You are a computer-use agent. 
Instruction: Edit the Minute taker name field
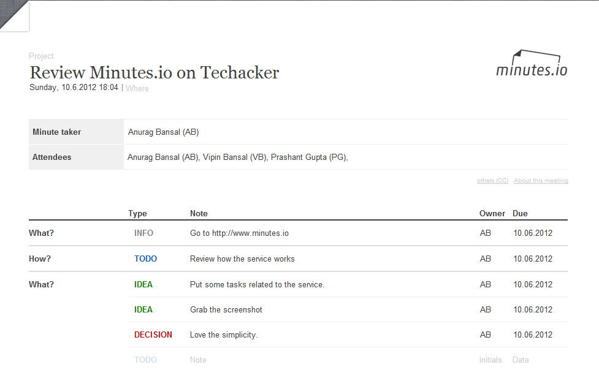(346, 132)
